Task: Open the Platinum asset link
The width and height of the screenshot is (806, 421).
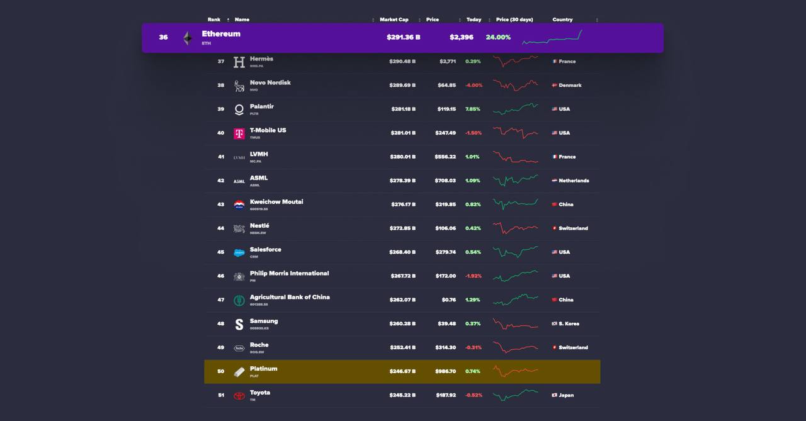Action: (x=263, y=369)
